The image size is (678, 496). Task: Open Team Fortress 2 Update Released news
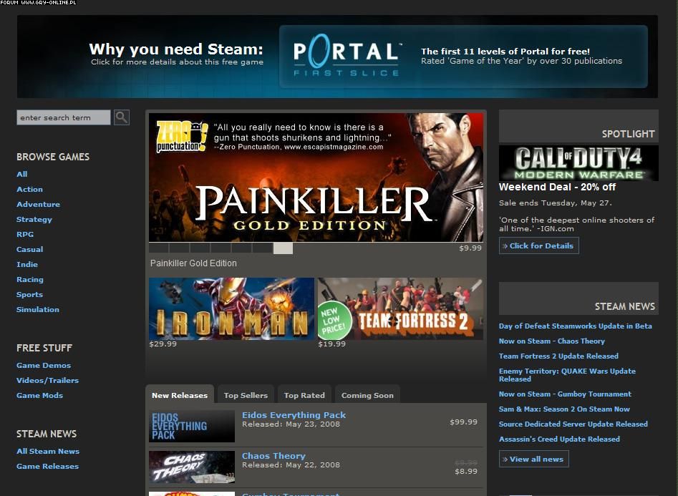558,356
